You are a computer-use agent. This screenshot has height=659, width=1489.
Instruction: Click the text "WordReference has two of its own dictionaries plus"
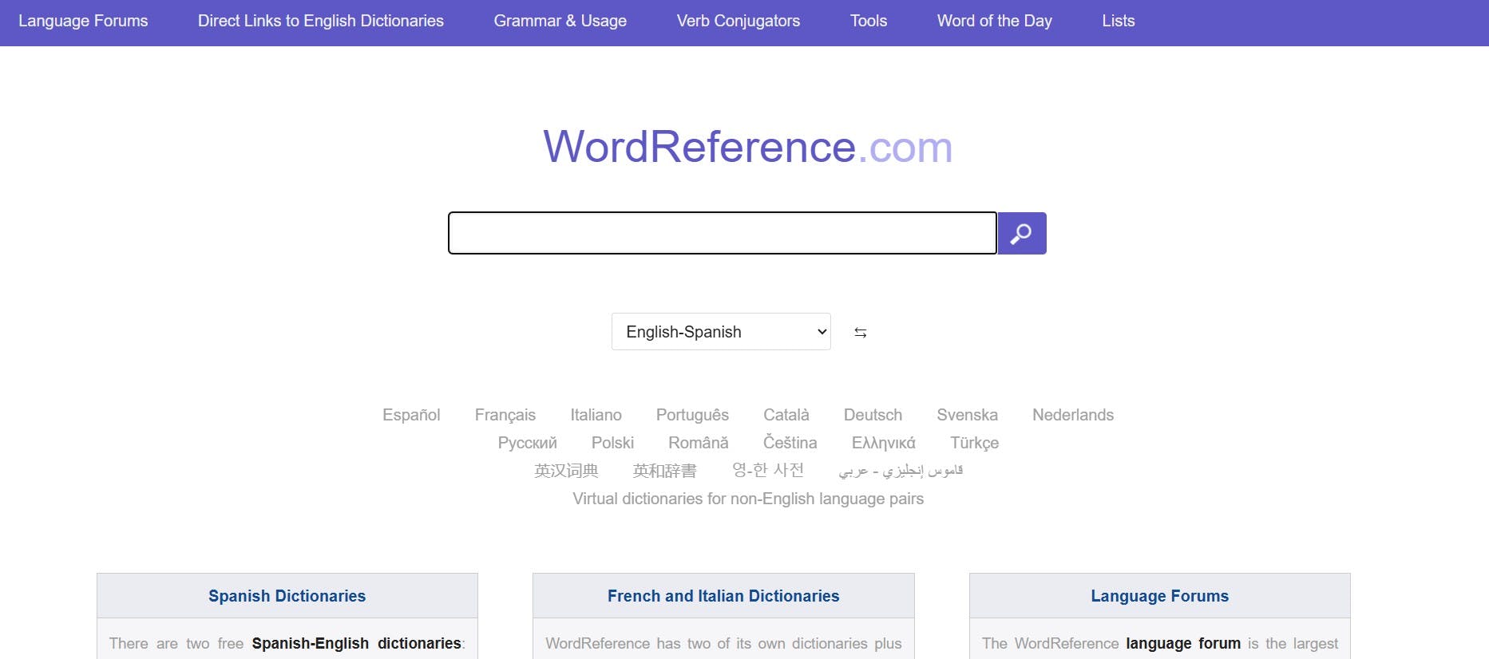point(723,643)
